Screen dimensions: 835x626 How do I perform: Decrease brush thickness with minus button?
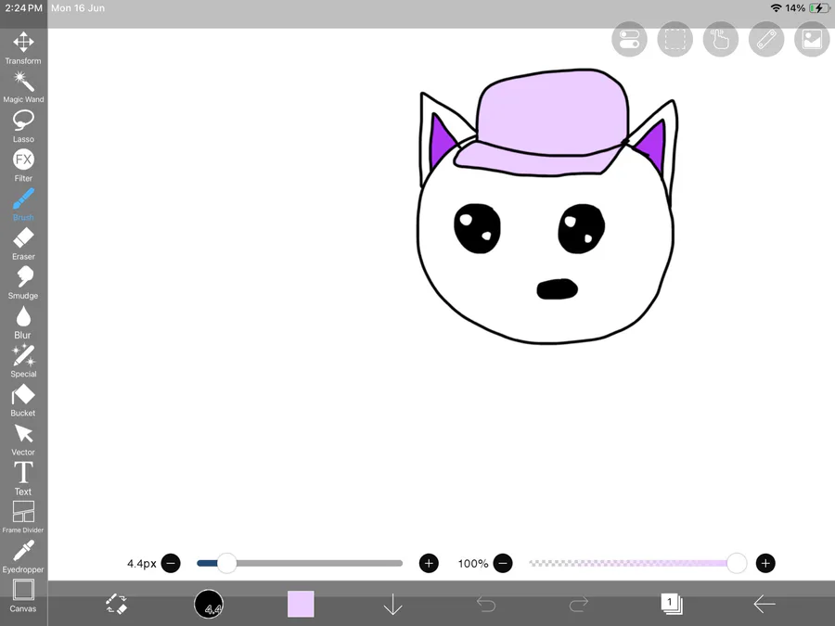pyautogui.click(x=171, y=563)
